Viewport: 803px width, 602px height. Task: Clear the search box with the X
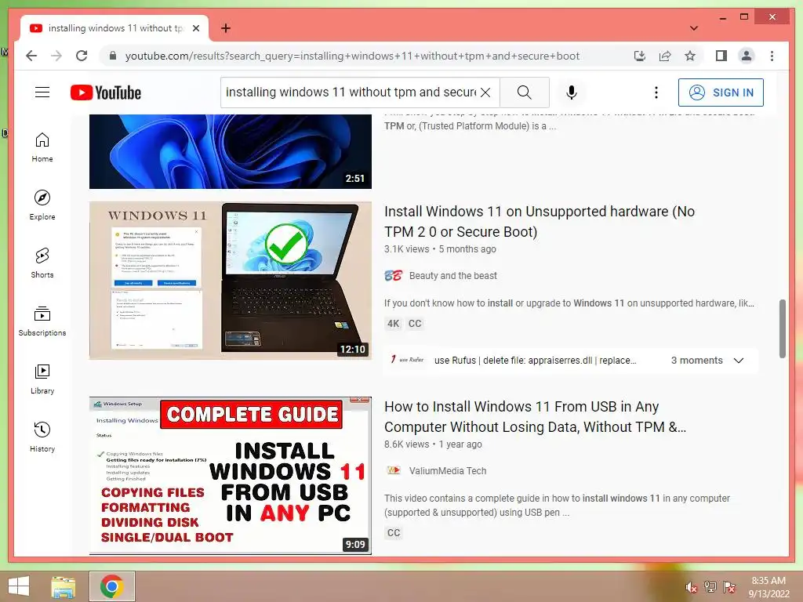coord(485,92)
